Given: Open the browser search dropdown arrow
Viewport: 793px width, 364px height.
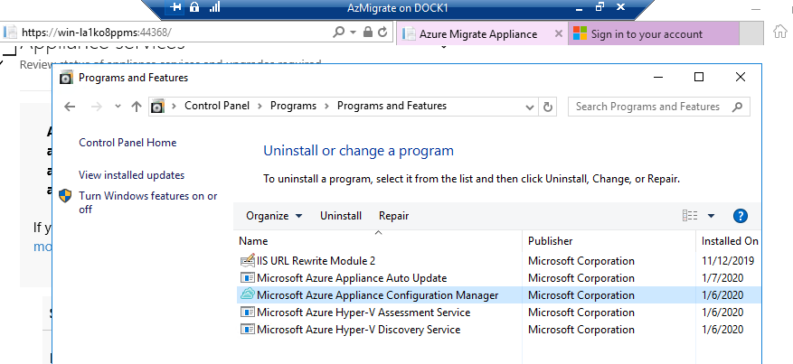Looking at the screenshot, I should click(x=353, y=33).
